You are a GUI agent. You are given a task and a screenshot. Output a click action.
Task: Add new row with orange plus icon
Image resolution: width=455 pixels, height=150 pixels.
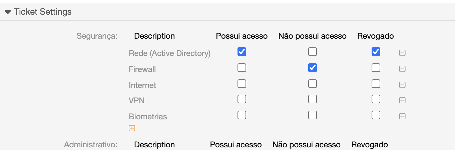132,128
